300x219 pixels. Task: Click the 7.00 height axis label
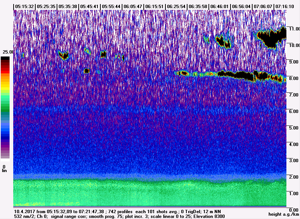tap(294, 95)
